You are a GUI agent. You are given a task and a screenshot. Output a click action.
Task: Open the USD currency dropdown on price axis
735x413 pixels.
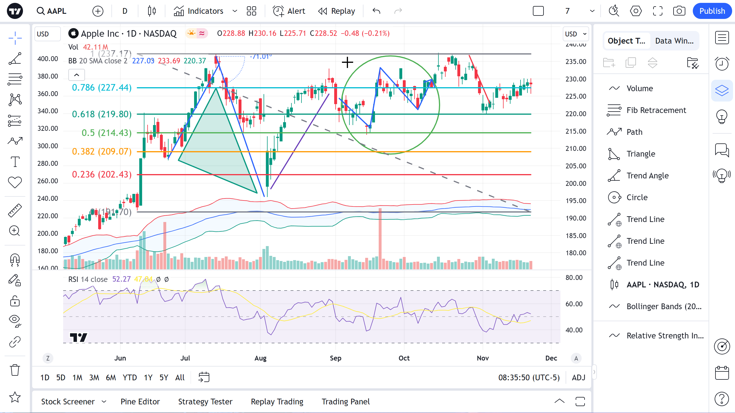coord(576,34)
